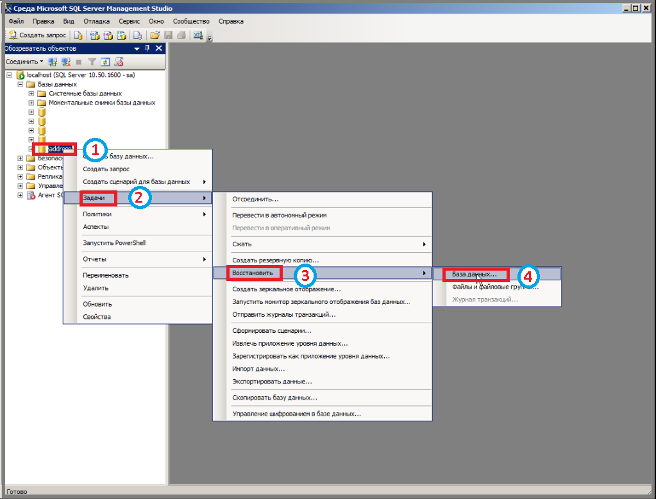
Task: Open the Соединить dropdown
Action: point(24,62)
